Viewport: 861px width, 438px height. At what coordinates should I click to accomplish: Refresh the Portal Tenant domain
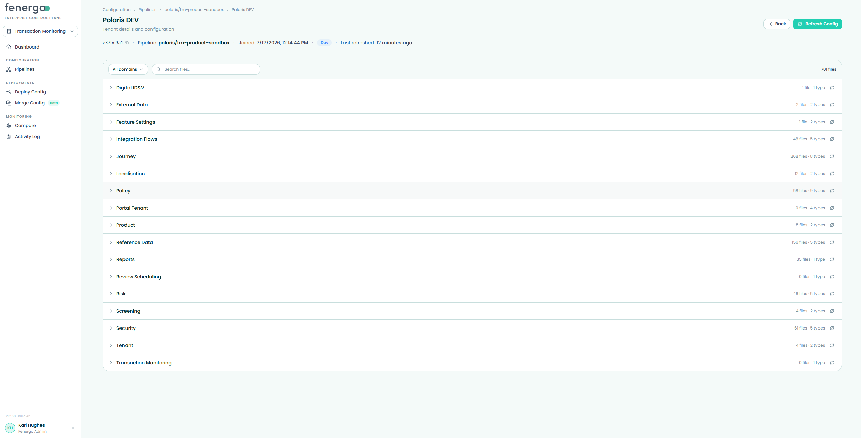tap(832, 208)
